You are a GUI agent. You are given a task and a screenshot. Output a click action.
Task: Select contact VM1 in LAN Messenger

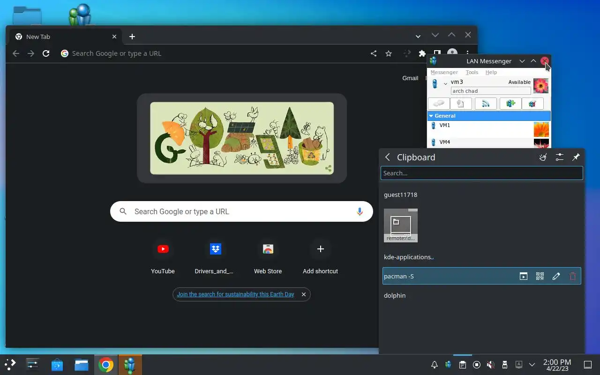pos(489,129)
